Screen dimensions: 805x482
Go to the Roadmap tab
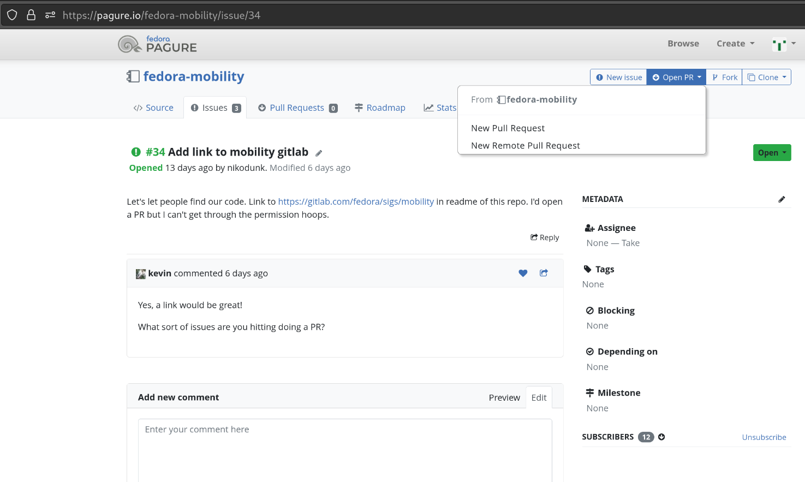pos(380,108)
